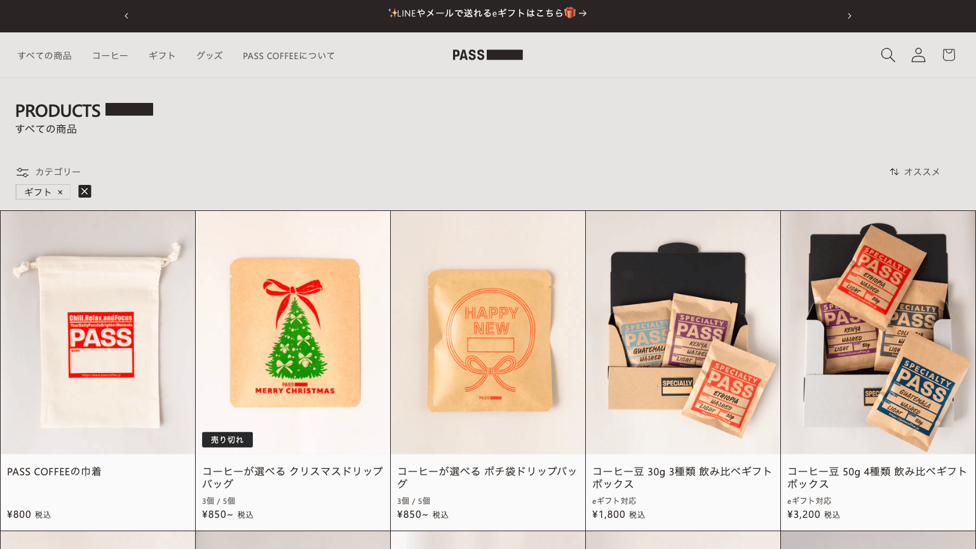Open the カテゴリー filter panel
Screen dimensions: 976x549
click(48, 172)
